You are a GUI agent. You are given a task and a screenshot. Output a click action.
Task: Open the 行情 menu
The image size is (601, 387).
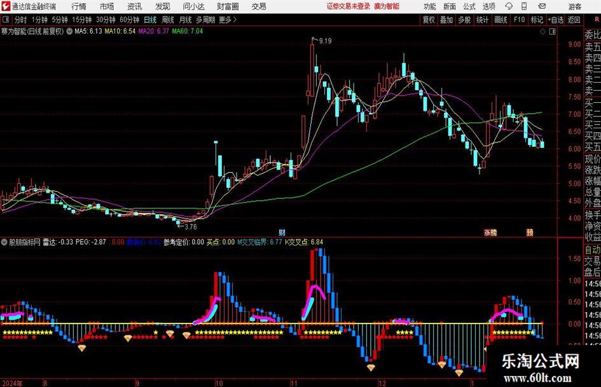tap(79, 6)
